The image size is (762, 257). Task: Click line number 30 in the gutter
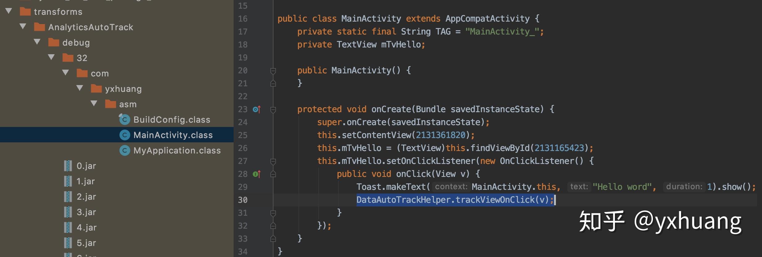pyautogui.click(x=243, y=200)
